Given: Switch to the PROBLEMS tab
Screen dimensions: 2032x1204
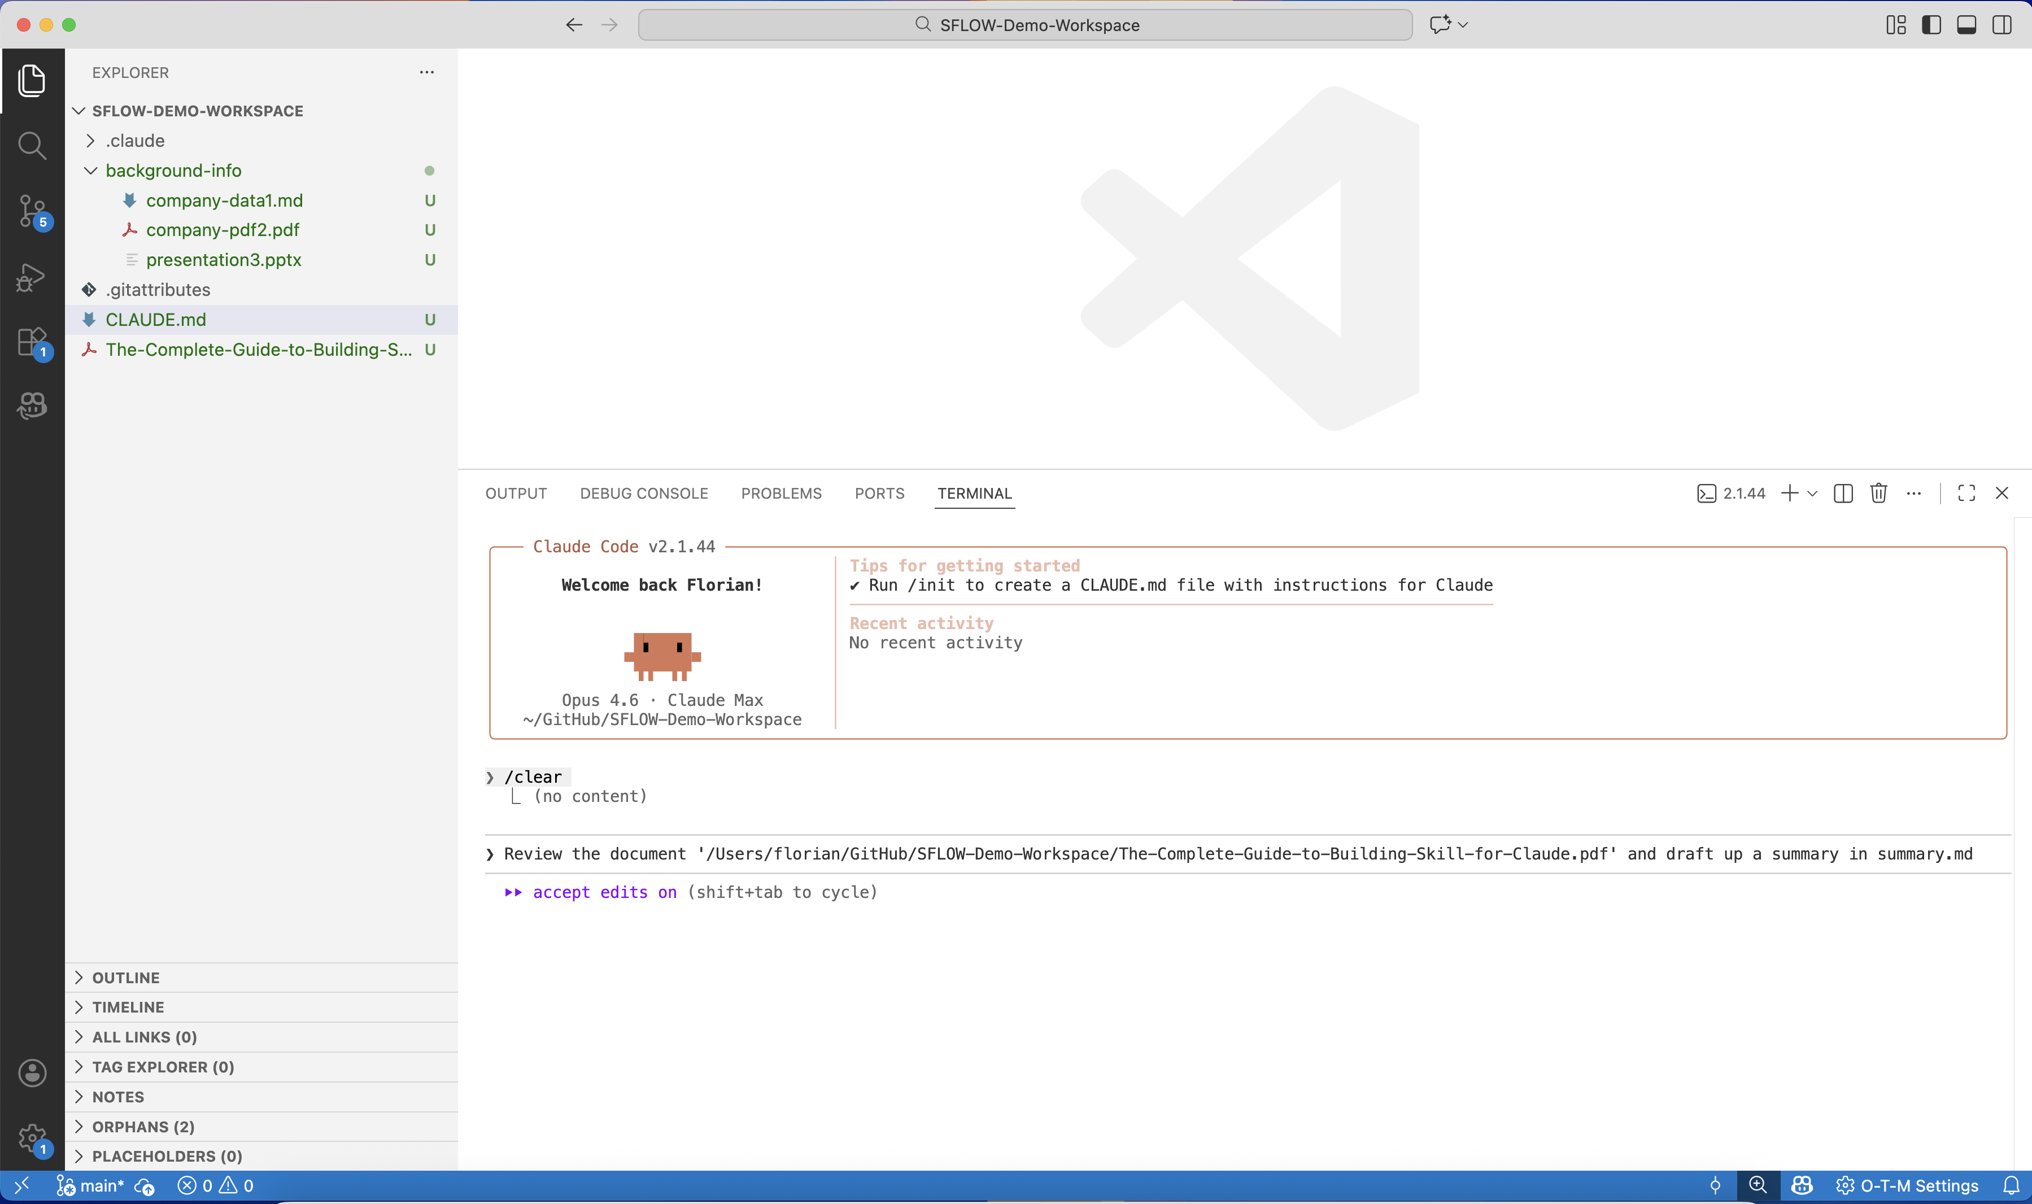Looking at the screenshot, I should click(x=781, y=493).
